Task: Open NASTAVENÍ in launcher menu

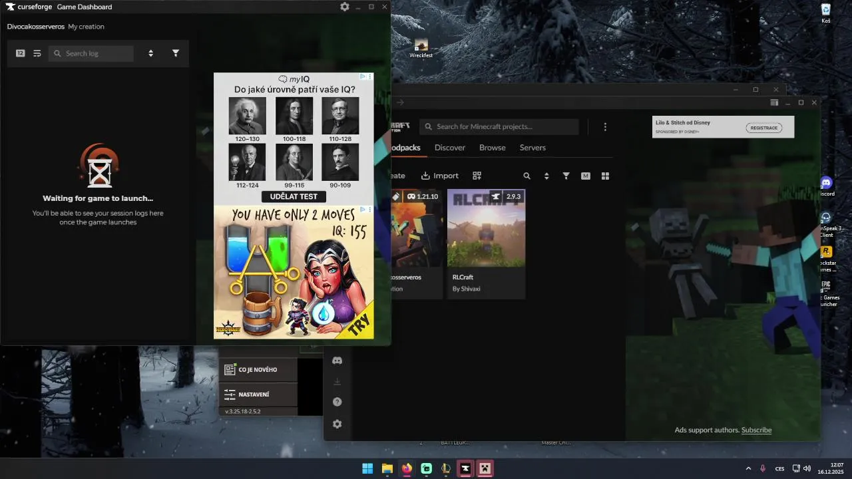Action: [258, 395]
